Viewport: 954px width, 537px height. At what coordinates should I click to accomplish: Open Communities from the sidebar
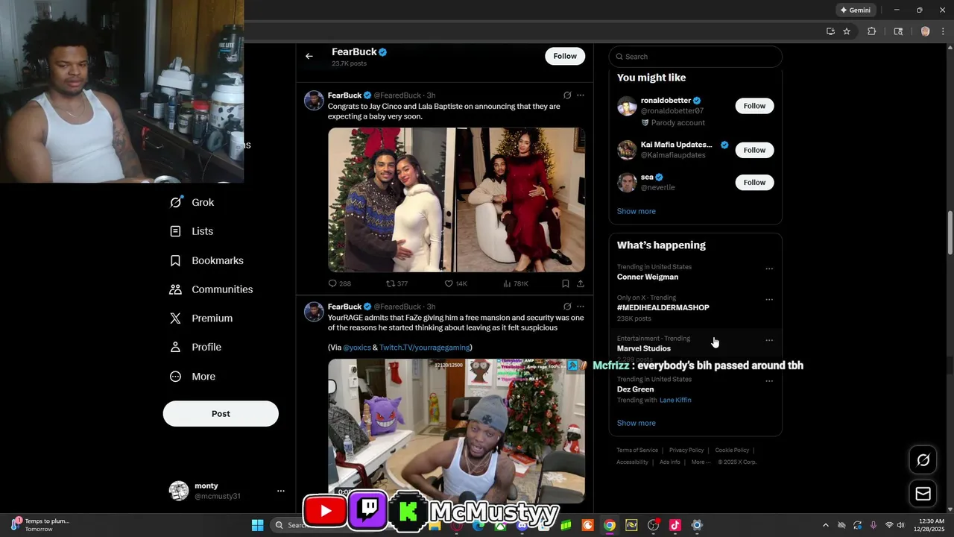pyautogui.click(x=212, y=289)
